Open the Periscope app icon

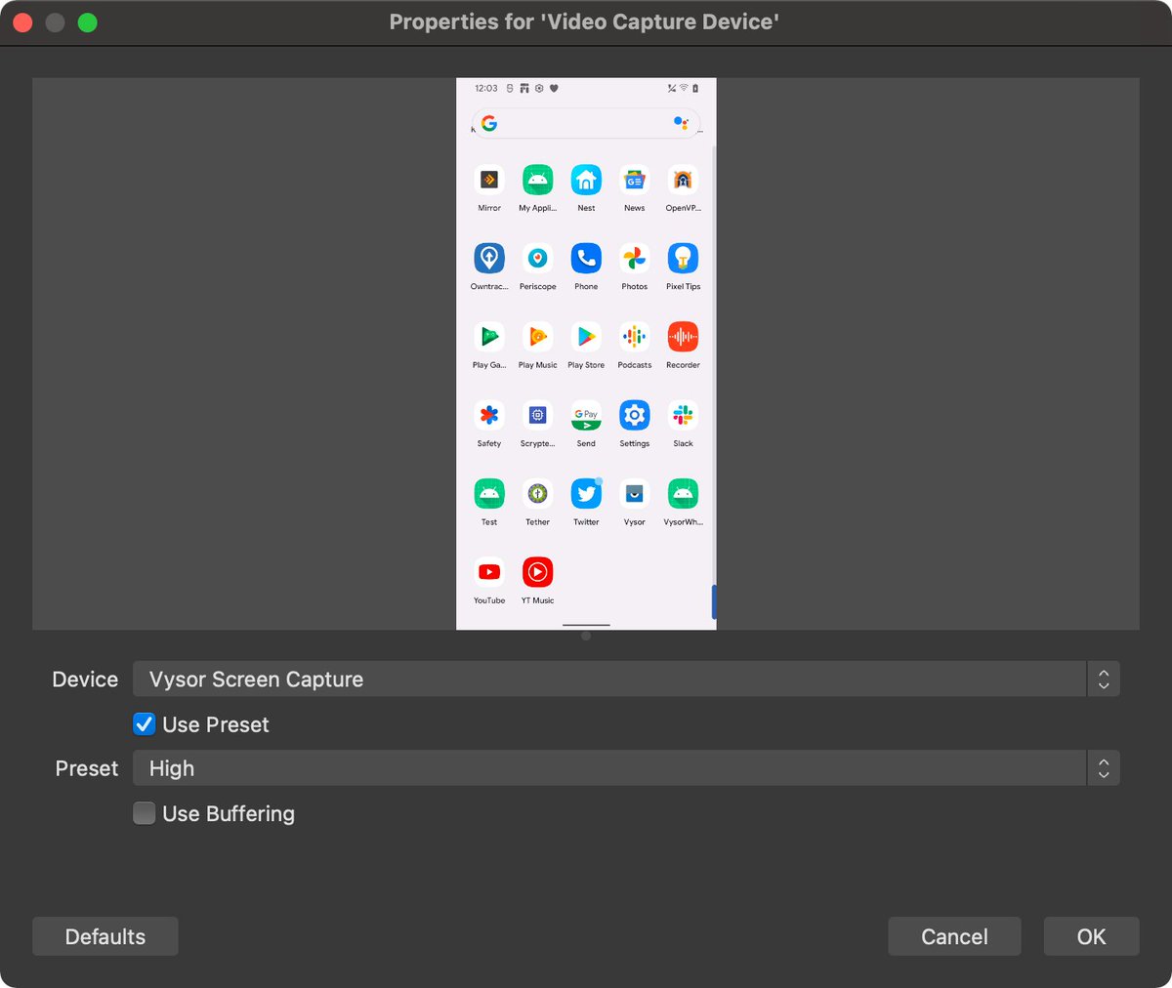click(537, 258)
